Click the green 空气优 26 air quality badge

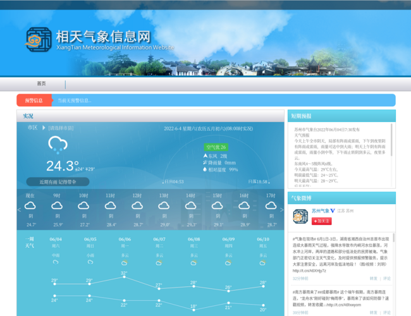click(216, 147)
